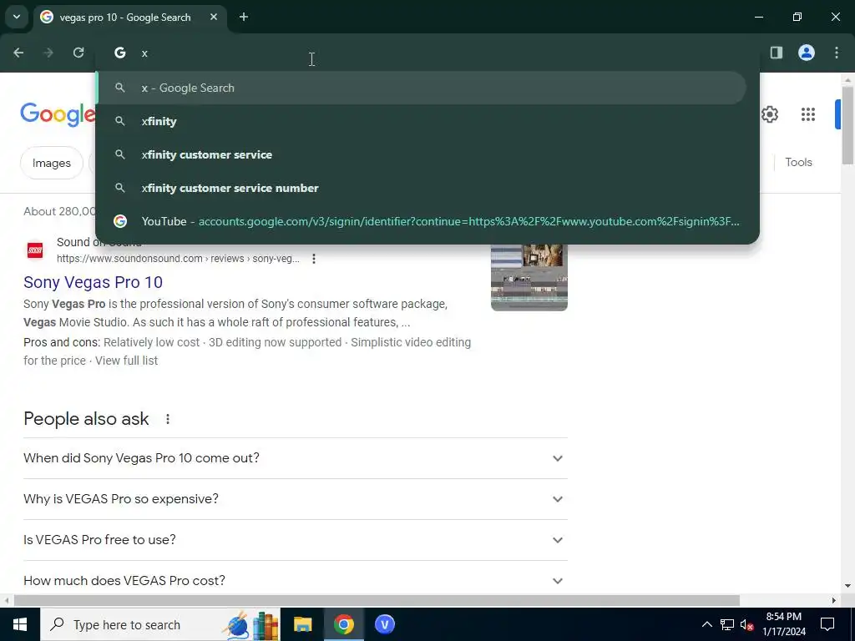Click the 'View full list' link
The height and width of the screenshot is (641, 855).
(x=127, y=361)
